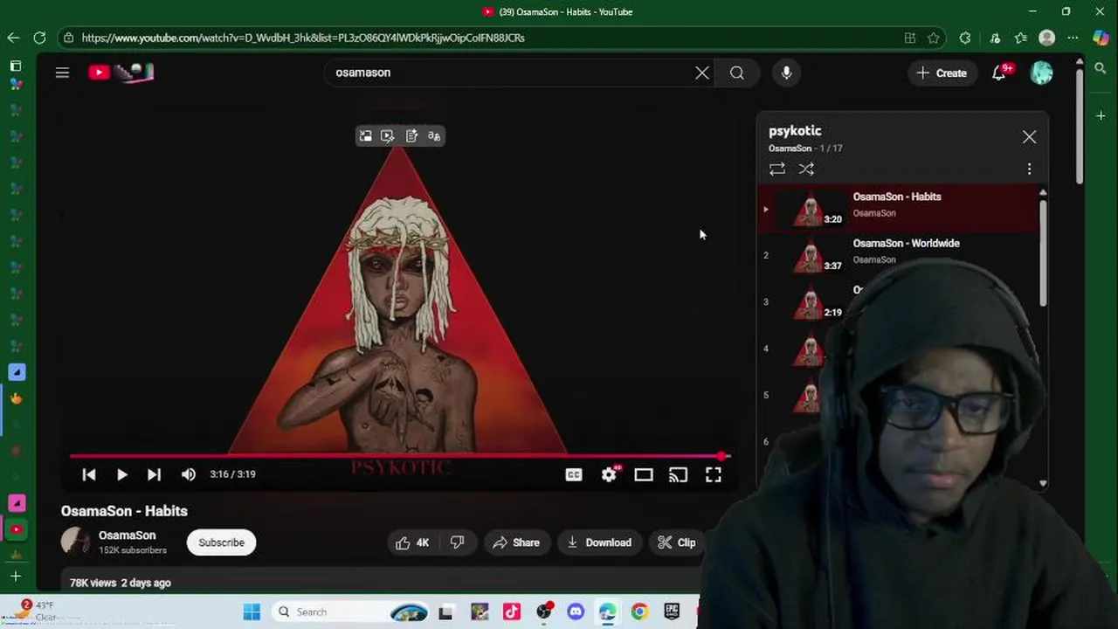1118x629 pixels.
Task: Play OsamaSon - Worldwide from playlist
Action: (898, 255)
